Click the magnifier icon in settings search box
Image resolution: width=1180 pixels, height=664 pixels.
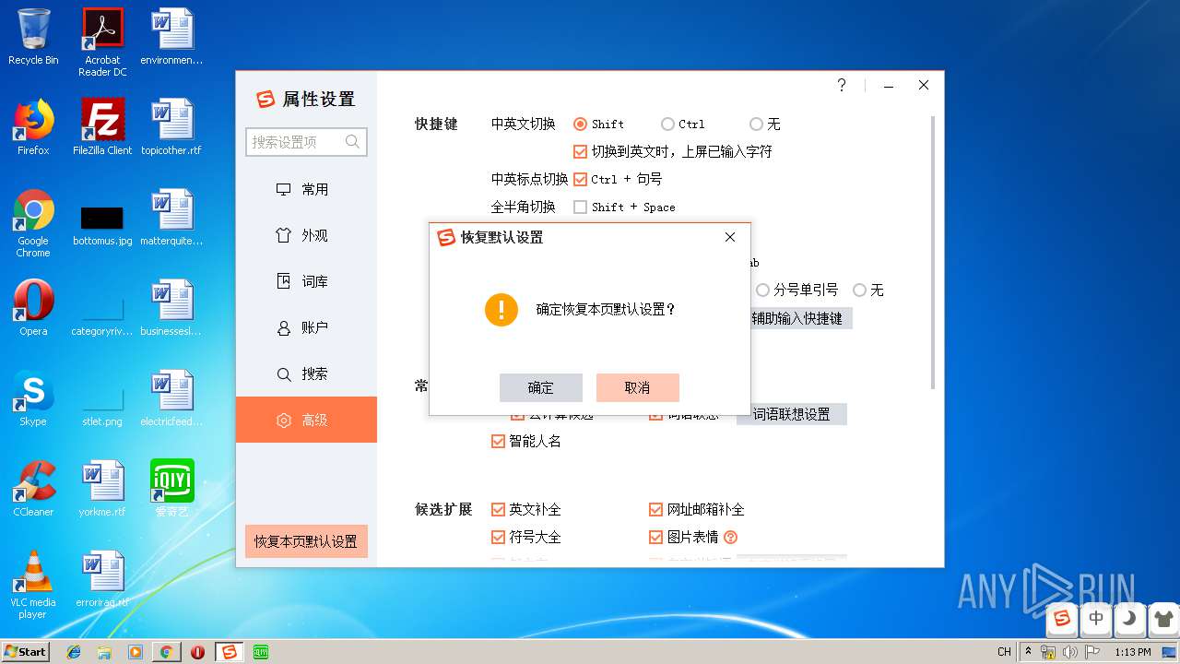(352, 142)
